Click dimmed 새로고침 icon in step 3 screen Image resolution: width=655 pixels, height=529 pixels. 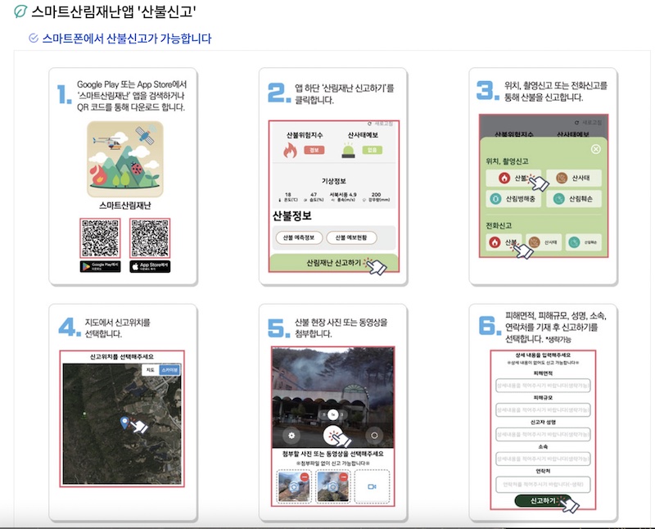(x=577, y=123)
